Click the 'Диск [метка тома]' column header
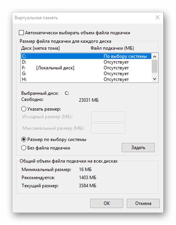The height and width of the screenshot is (225, 176). 40,48
